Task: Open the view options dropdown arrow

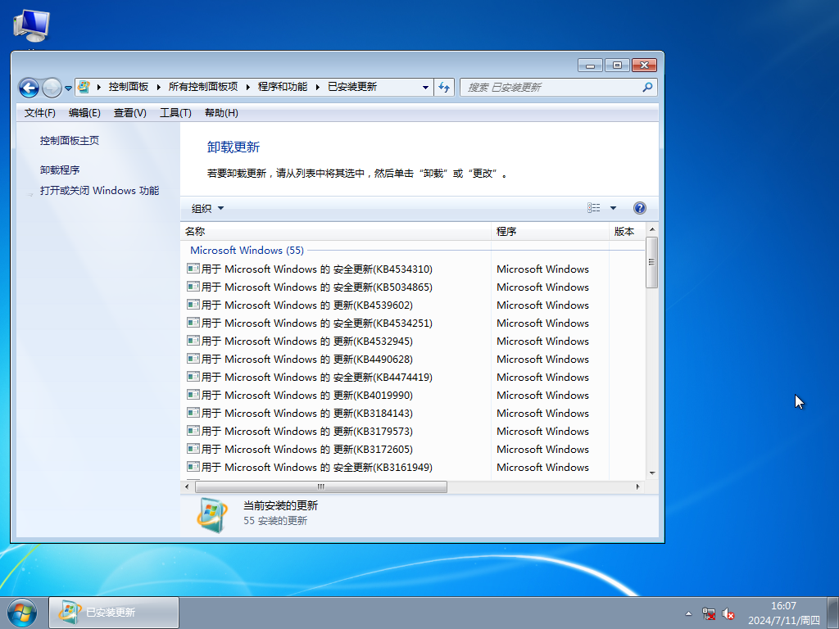Action: tap(612, 207)
